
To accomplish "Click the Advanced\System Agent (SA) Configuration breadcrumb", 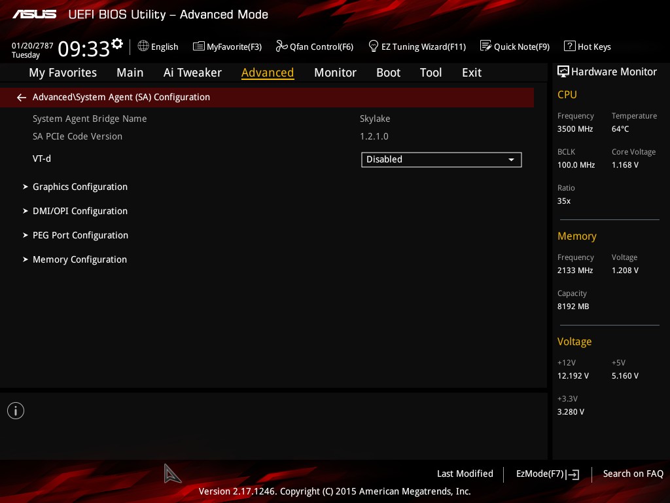I will (x=121, y=97).
